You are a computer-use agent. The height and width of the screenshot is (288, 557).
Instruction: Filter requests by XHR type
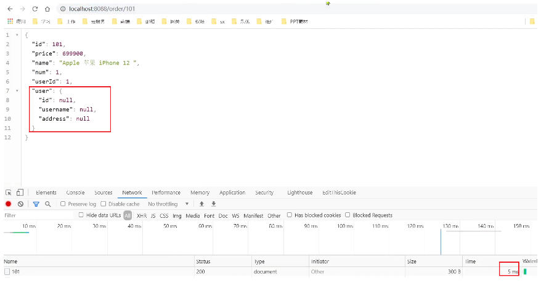[142, 216]
